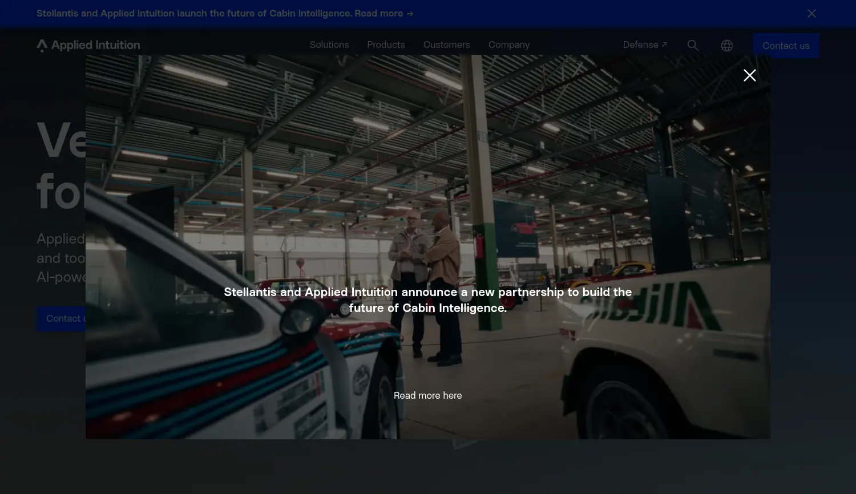Open the banner's Cabin Intelligence announcement link
The width and height of the screenshot is (856, 494).
point(220,13)
